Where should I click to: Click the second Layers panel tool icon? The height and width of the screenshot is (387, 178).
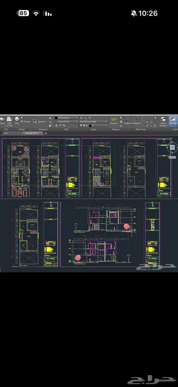pyautogui.click(x=86, y=118)
